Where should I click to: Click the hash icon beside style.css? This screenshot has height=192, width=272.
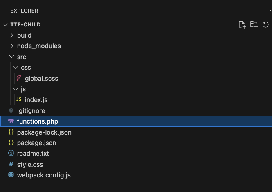11,164
